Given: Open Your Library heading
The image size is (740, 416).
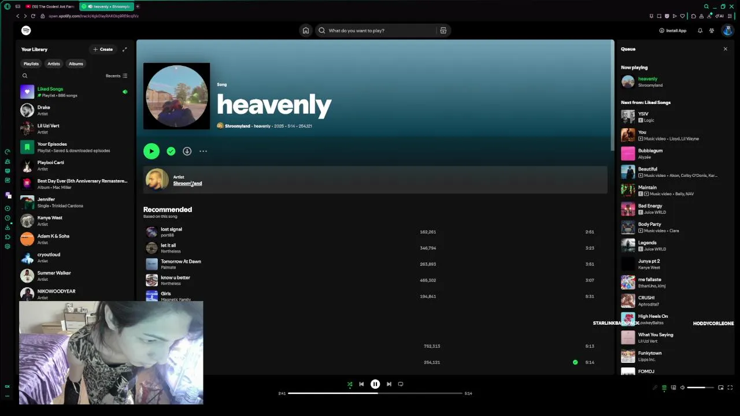Looking at the screenshot, I should 34,49.
